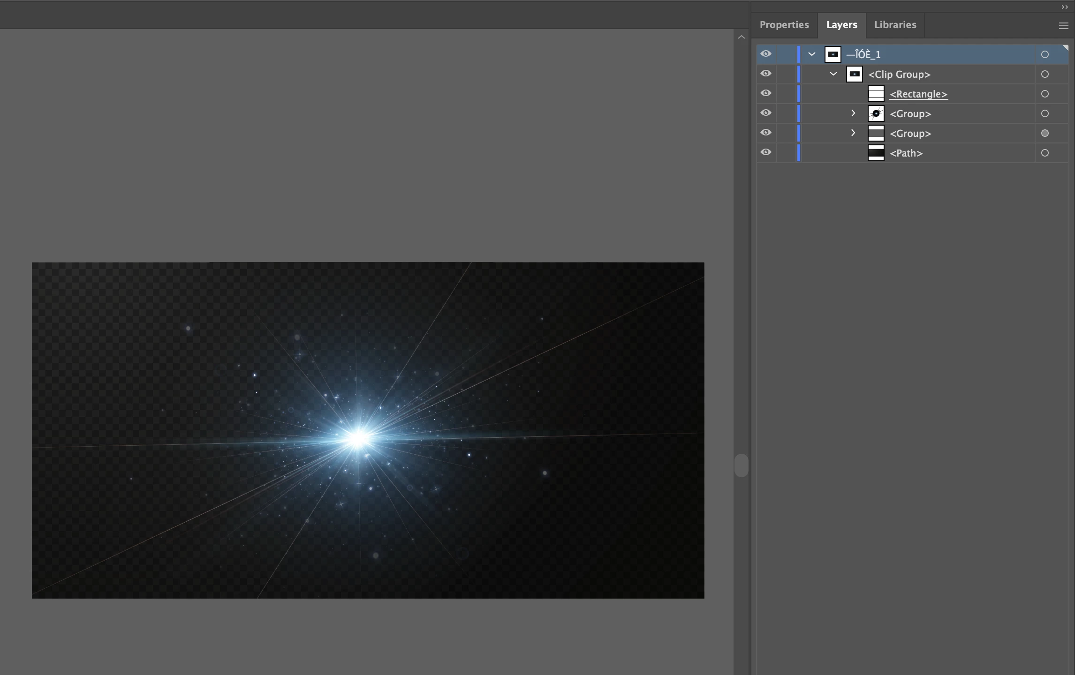Screen dimensions: 1075x675
Task: Collapse the top-level layer chevron
Action: point(812,54)
